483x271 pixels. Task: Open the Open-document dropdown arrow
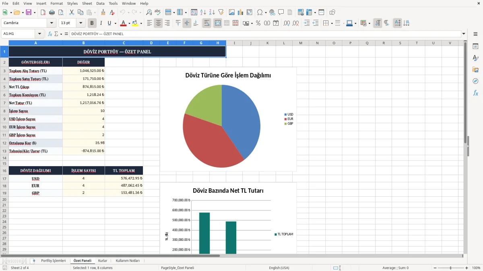click(22, 12)
